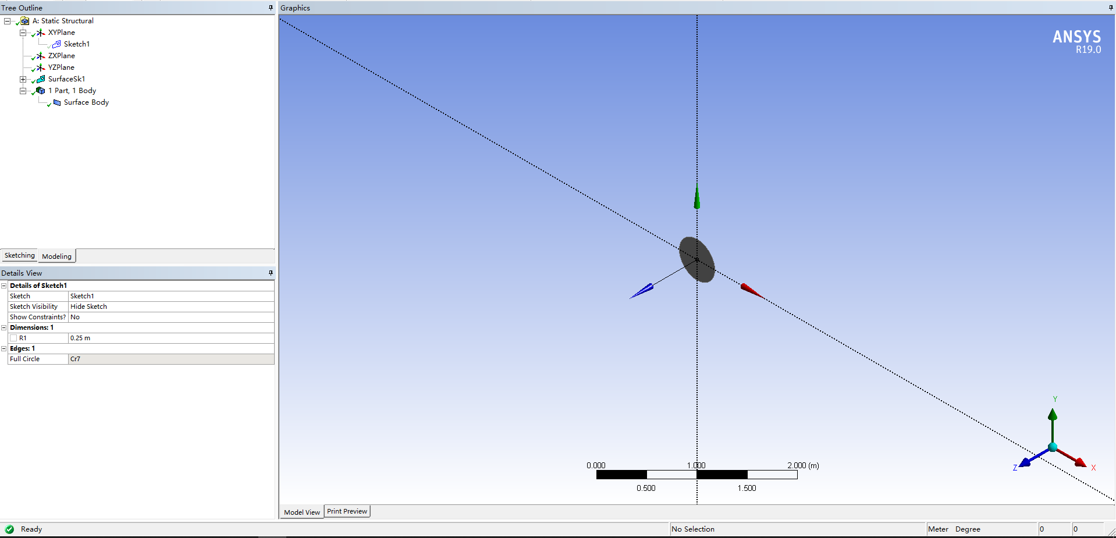Select the 1 Part, 1 Body icon

coord(41,91)
